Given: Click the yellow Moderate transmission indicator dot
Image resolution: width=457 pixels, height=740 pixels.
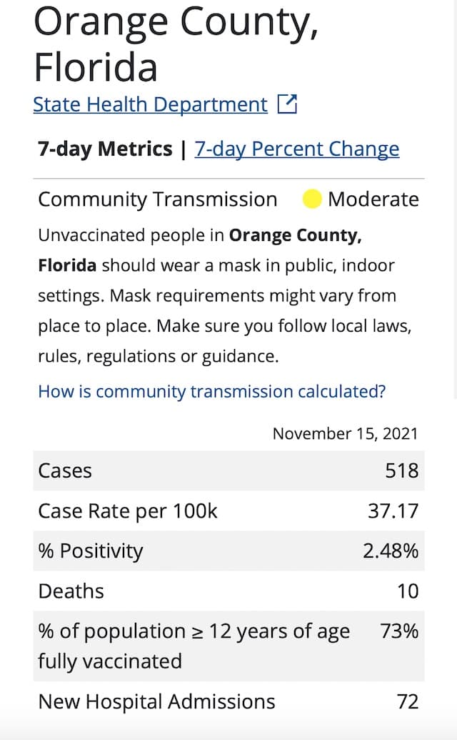Looking at the screenshot, I should pos(311,199).
